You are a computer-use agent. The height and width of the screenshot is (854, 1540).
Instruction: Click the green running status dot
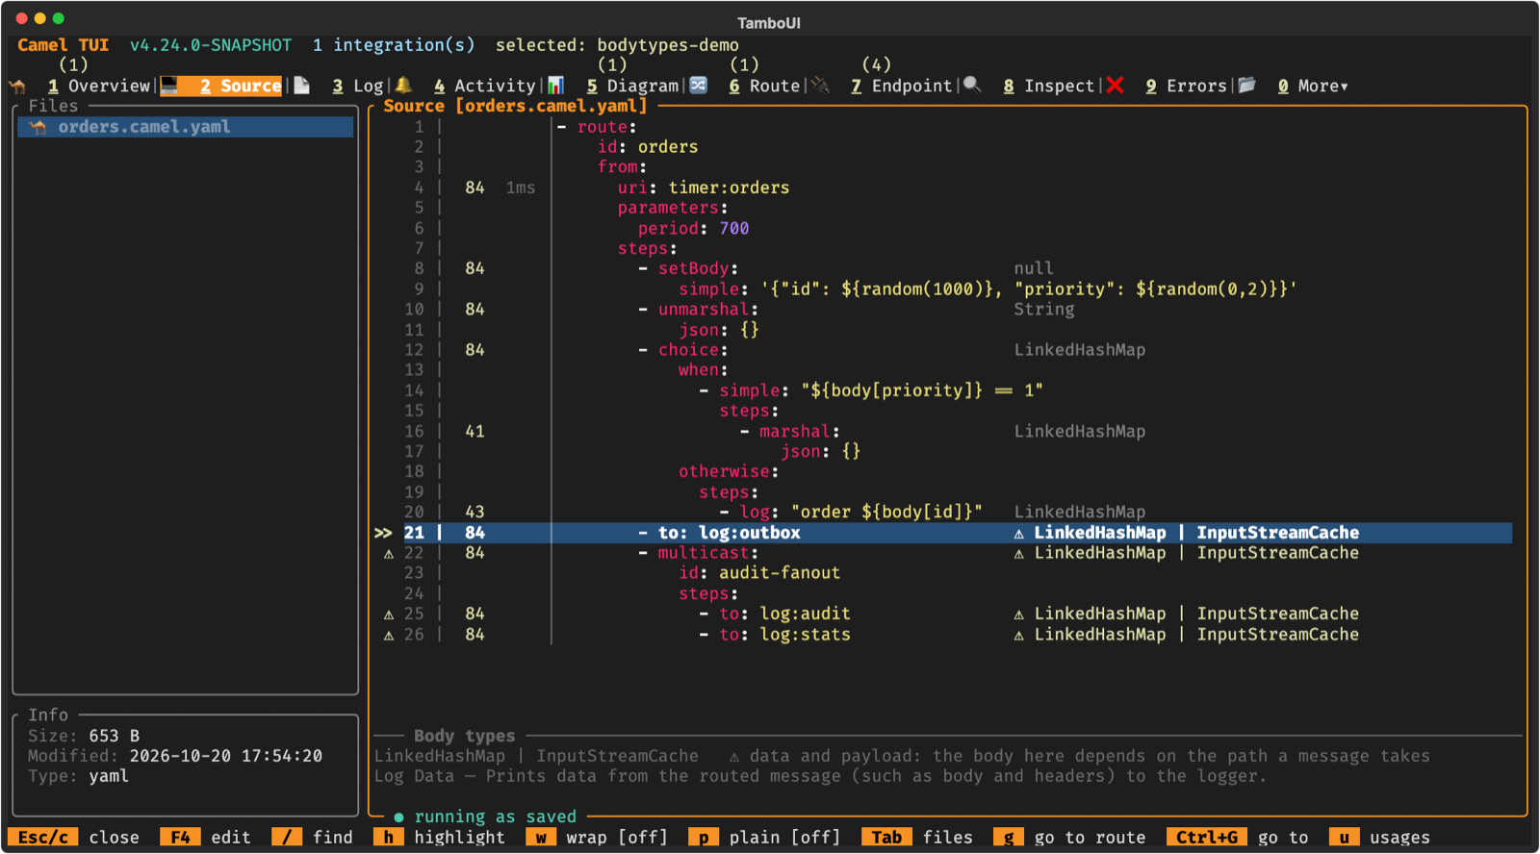[x=398, y=817]
